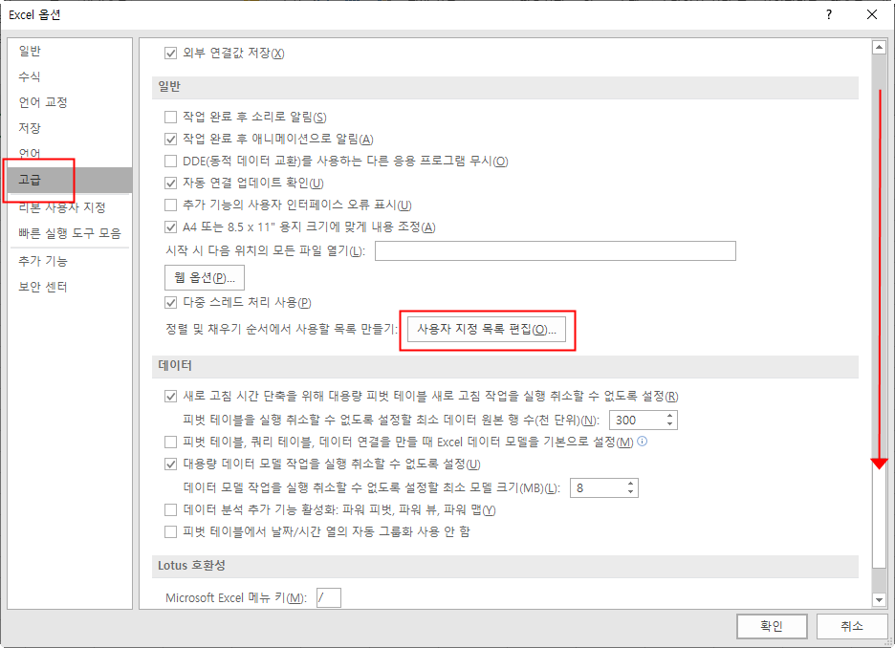Open 사용자 지정 목록 편집 dialog
Screen dimensions: 895x648
[487, 330]
